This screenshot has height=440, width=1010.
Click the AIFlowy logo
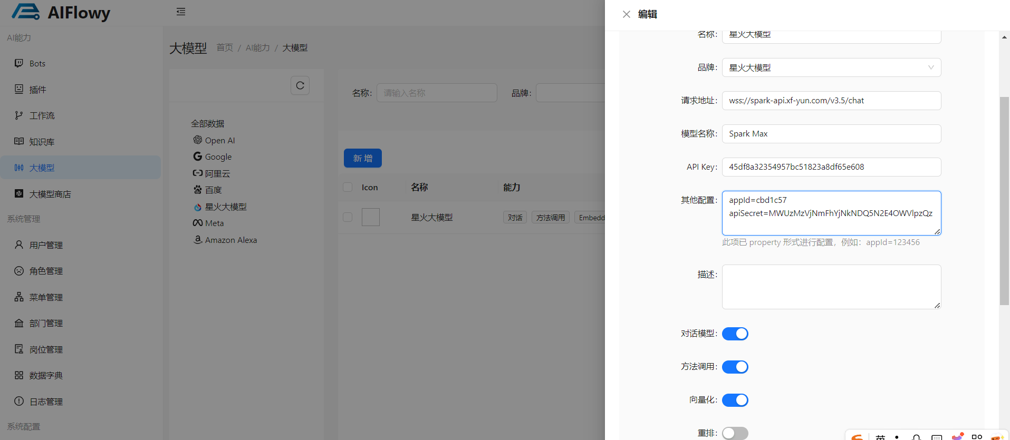point(61,12)
